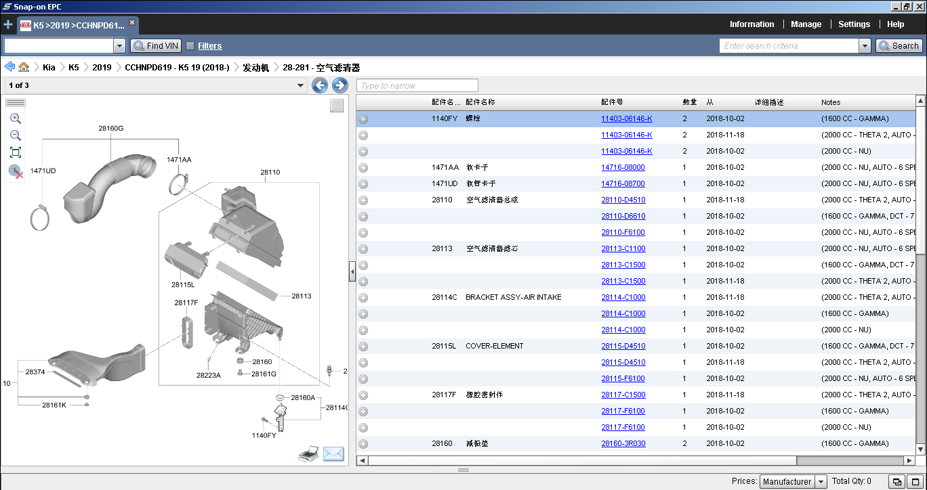
Task: Close the K5 2019 catalog tab
Action: [132, 22]
